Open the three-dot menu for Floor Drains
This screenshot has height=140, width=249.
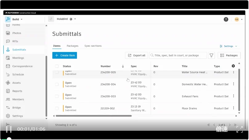pyautogui.click(x=233, y=108)
